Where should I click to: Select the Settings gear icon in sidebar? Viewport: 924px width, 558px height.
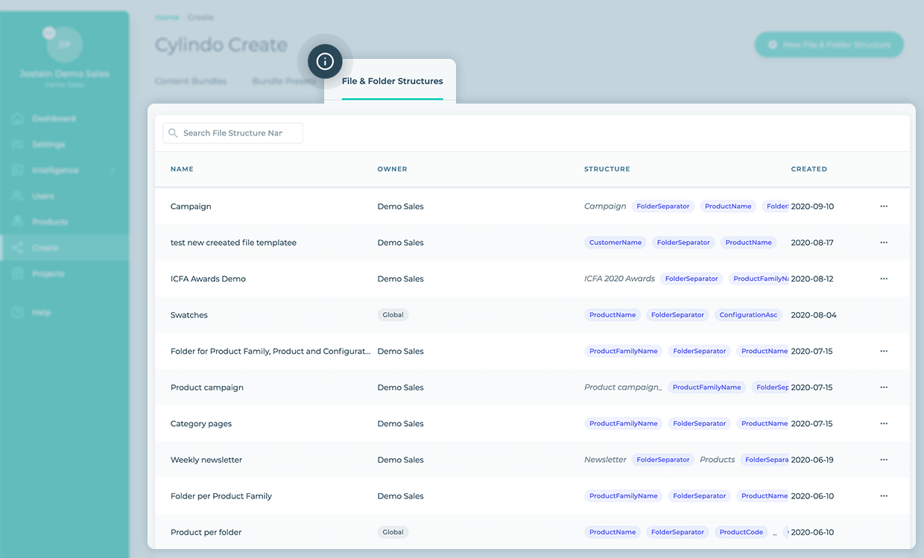16,144
